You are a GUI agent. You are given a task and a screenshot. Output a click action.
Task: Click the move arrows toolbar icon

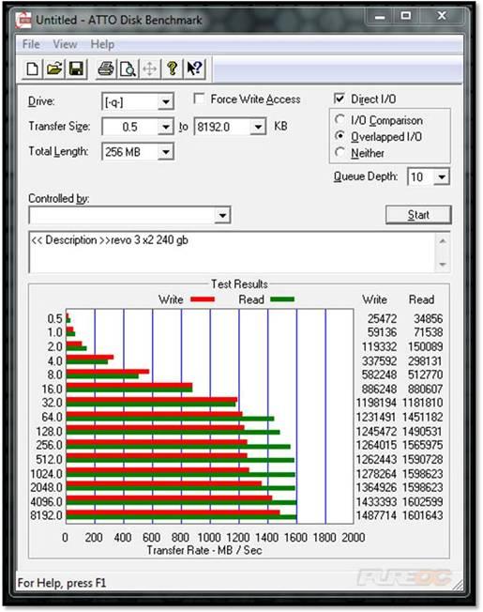point(150,69)
